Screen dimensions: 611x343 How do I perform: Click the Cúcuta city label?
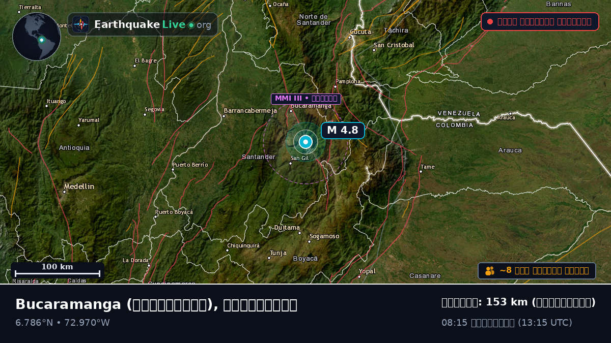pyautogui.click(x=360, y=32)
